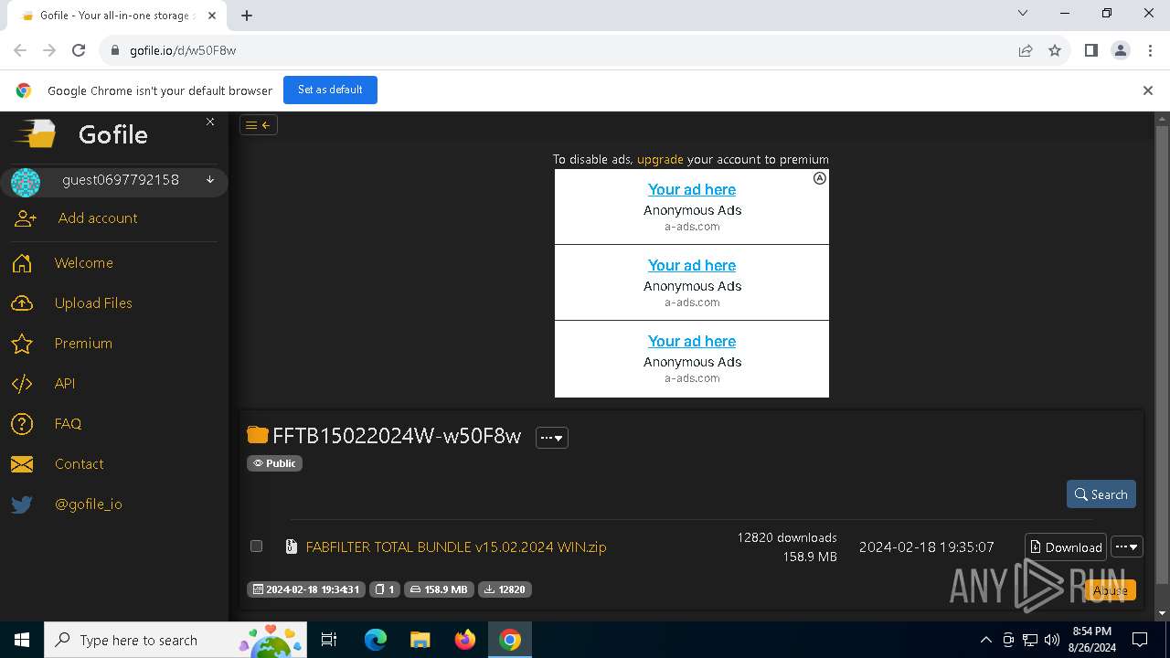
Task: Click the zip file type icon
Action: pyautogui.click(x=291, y=547)
